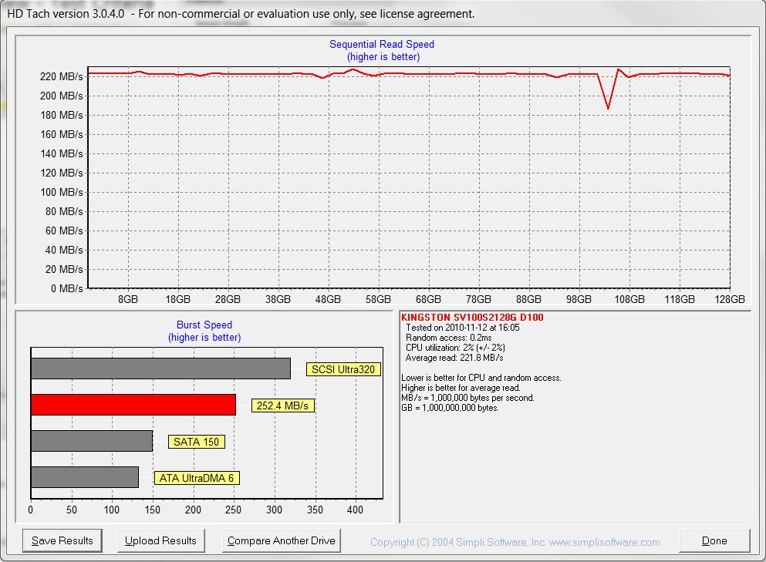Click the Save Results button

coord(62,540)
